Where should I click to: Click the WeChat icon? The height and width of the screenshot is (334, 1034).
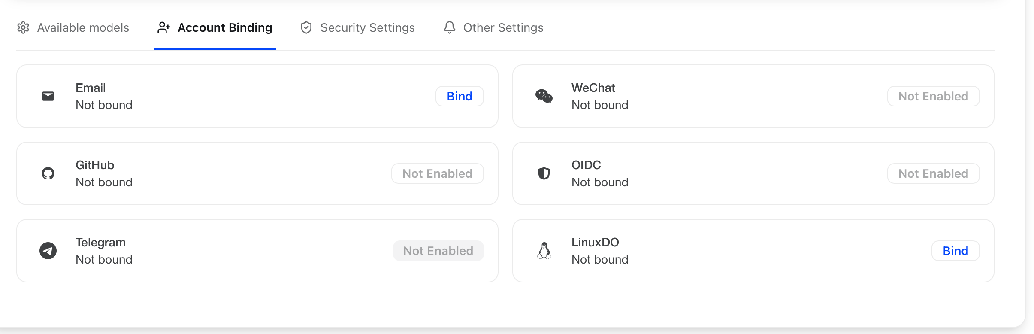click(x=544, y=96)
